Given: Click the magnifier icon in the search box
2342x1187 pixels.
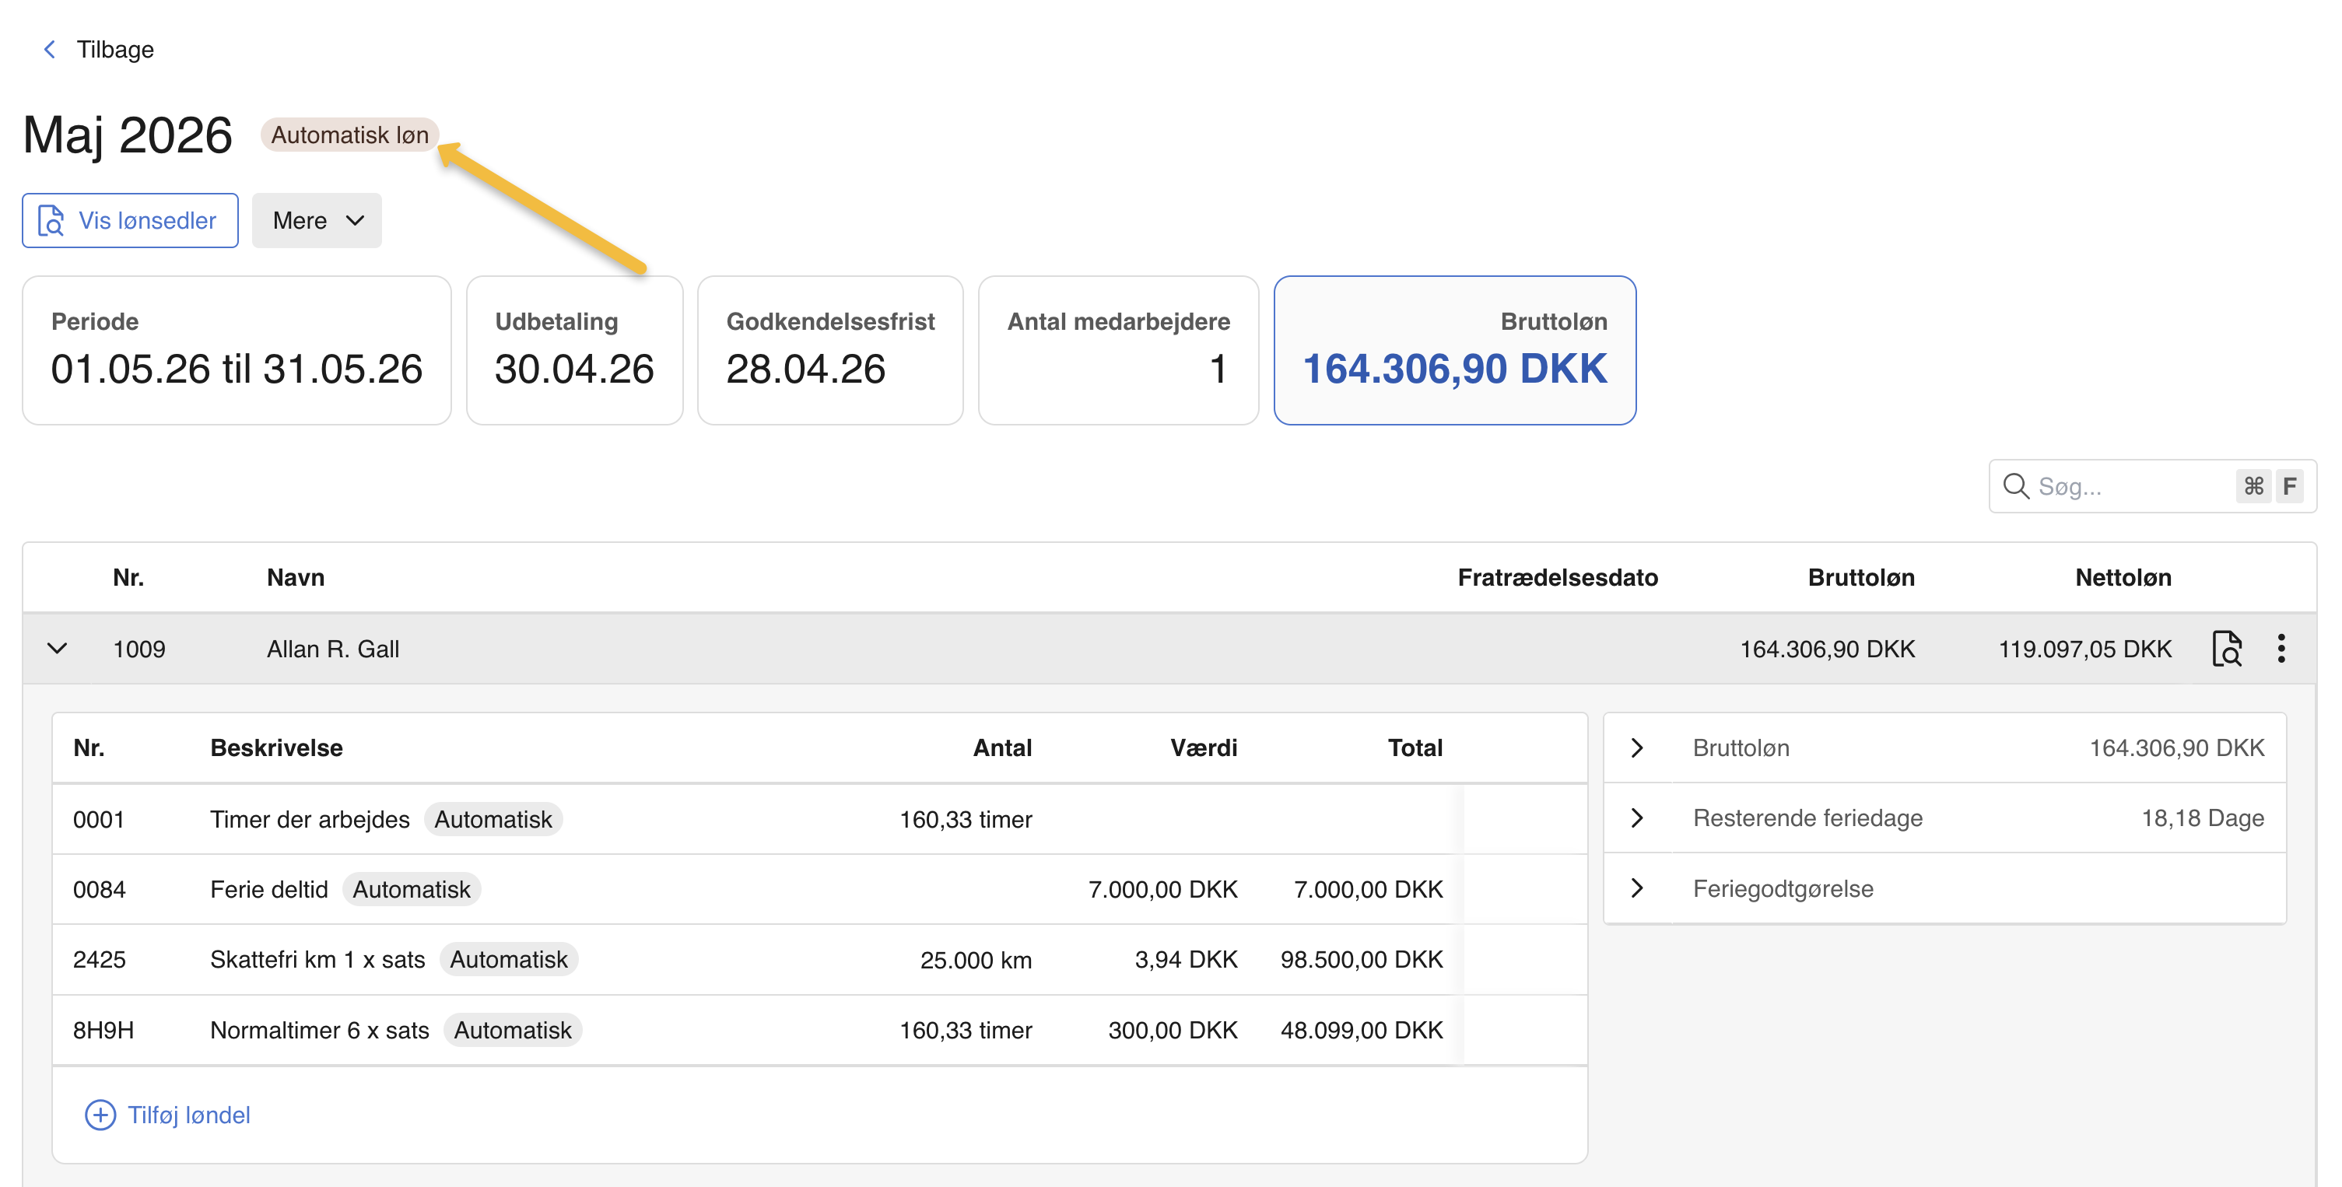Looking at the screenshot, I should (2016, 486).
